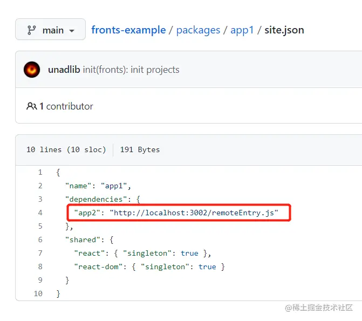Click the contributors people icon

(x=32, y=106)
